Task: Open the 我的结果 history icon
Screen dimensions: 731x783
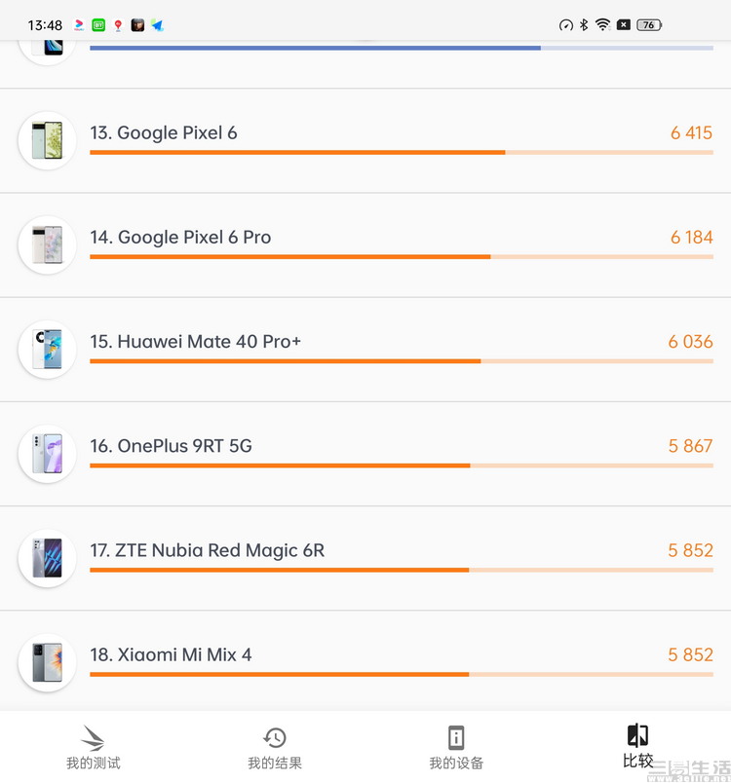Action: point(274,737)
